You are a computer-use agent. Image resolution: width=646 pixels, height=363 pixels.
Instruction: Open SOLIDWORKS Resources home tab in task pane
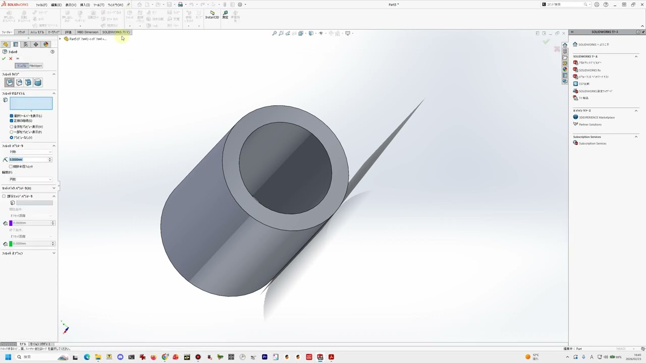pos(565,45)
